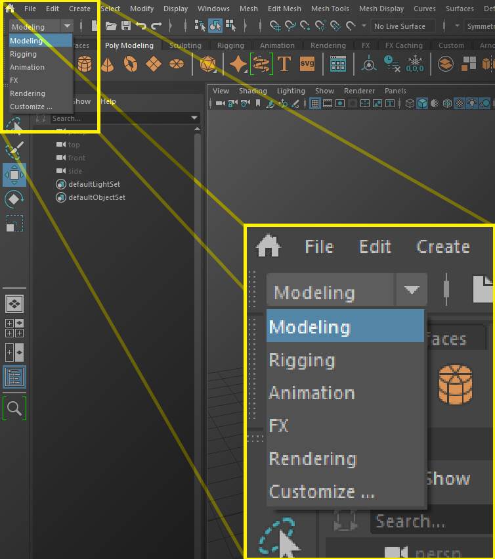Pick the Paint Selection tool
The height and width of the screenshot is (559, 495).
coord(14,149)
